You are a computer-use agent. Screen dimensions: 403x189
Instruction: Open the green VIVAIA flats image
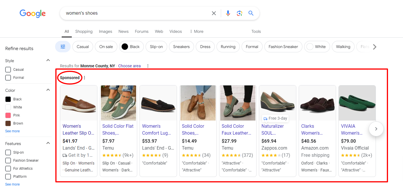point(357,103)
